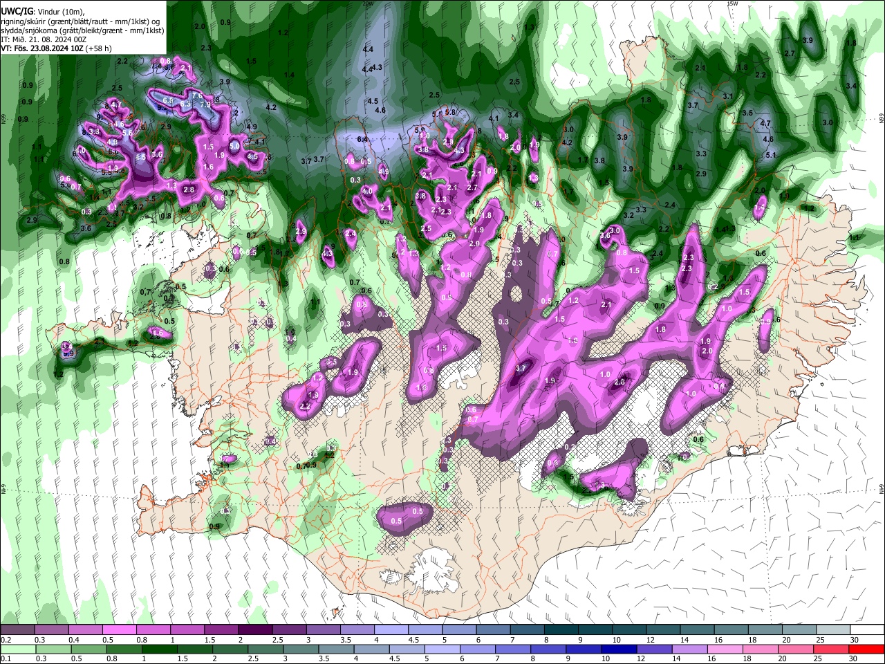This screenshot has width=885, height=664.
Task: Click the '6.4' precipitation value on the map
Action: click(362, 139)
